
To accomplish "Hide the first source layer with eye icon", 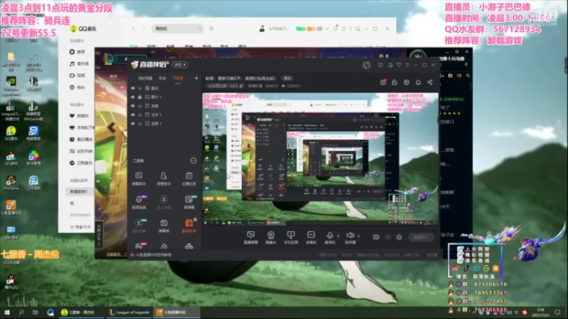I will coord(133,88).
